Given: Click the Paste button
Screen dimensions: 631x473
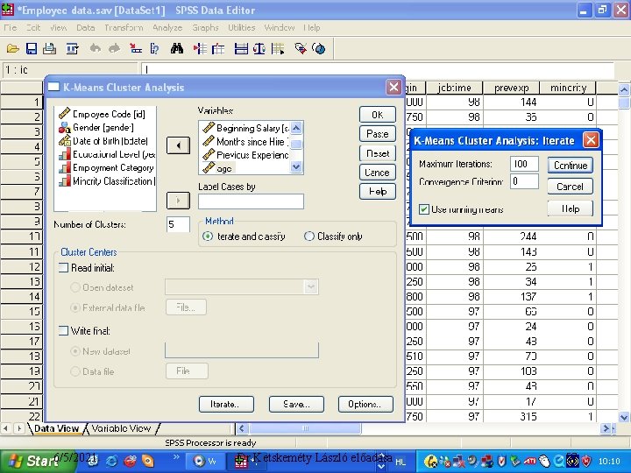Looking at the screenshot, I should click(378, 134).
